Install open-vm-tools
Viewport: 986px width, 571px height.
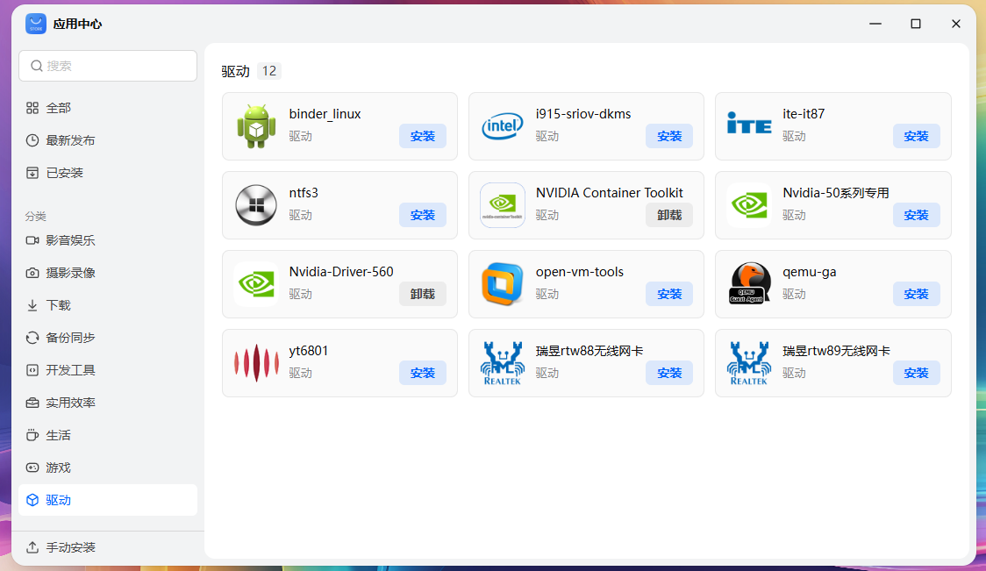(669, 294)
